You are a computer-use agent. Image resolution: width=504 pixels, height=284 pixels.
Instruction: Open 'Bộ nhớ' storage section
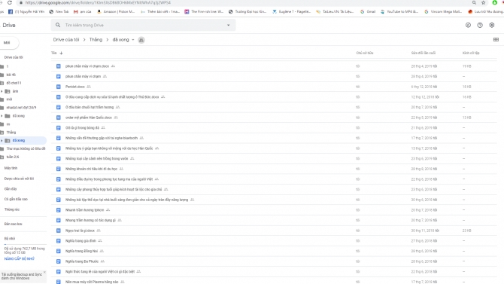(10, 239)
